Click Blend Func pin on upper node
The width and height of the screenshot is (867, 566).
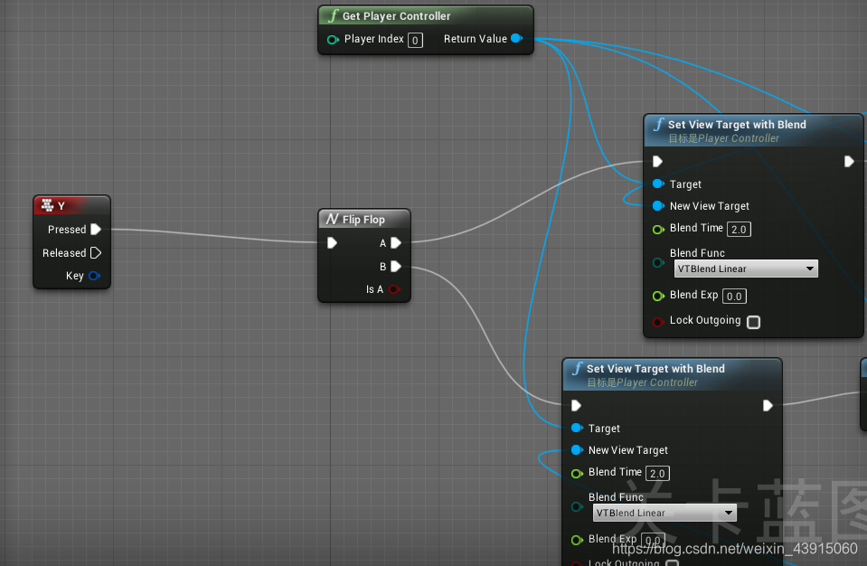click(x=658, y=262)
